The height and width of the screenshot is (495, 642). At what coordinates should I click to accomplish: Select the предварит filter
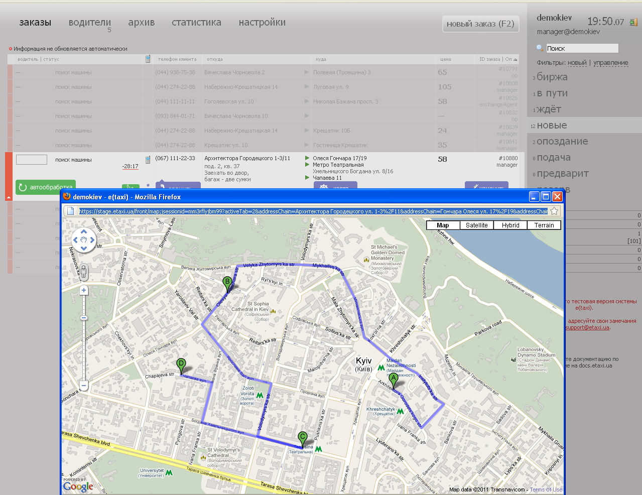(563, 173)
